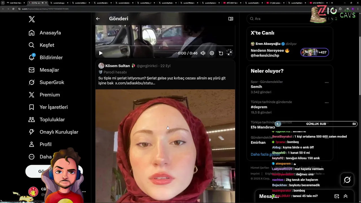Open reader view icon in Gönderi header
Image resolution: width=361 pixels, height=203 pixels.
(x=231, y=19)
